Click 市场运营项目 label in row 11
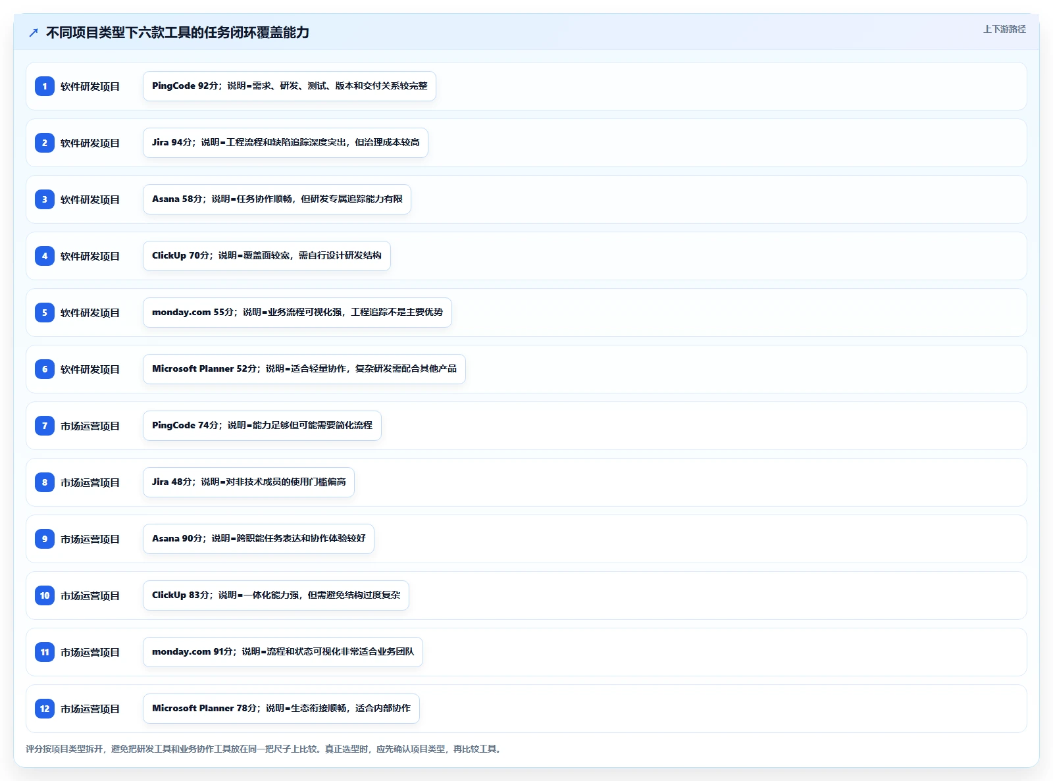The image size is (1053, 781). tap(90, 652)
